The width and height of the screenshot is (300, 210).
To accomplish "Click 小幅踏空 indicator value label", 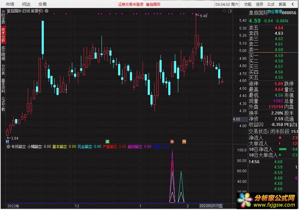I will (39, 147).
